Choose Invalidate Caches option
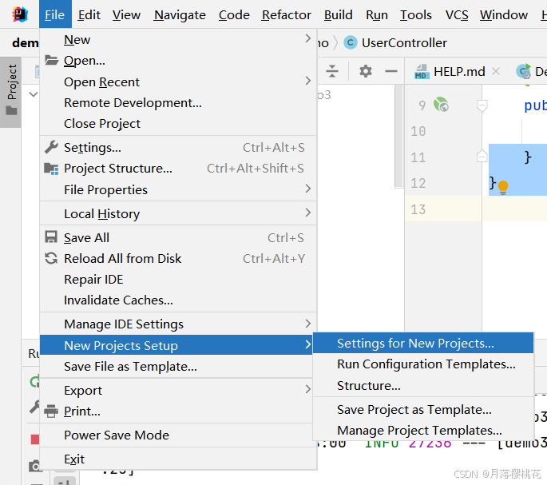 click(118, 300)
